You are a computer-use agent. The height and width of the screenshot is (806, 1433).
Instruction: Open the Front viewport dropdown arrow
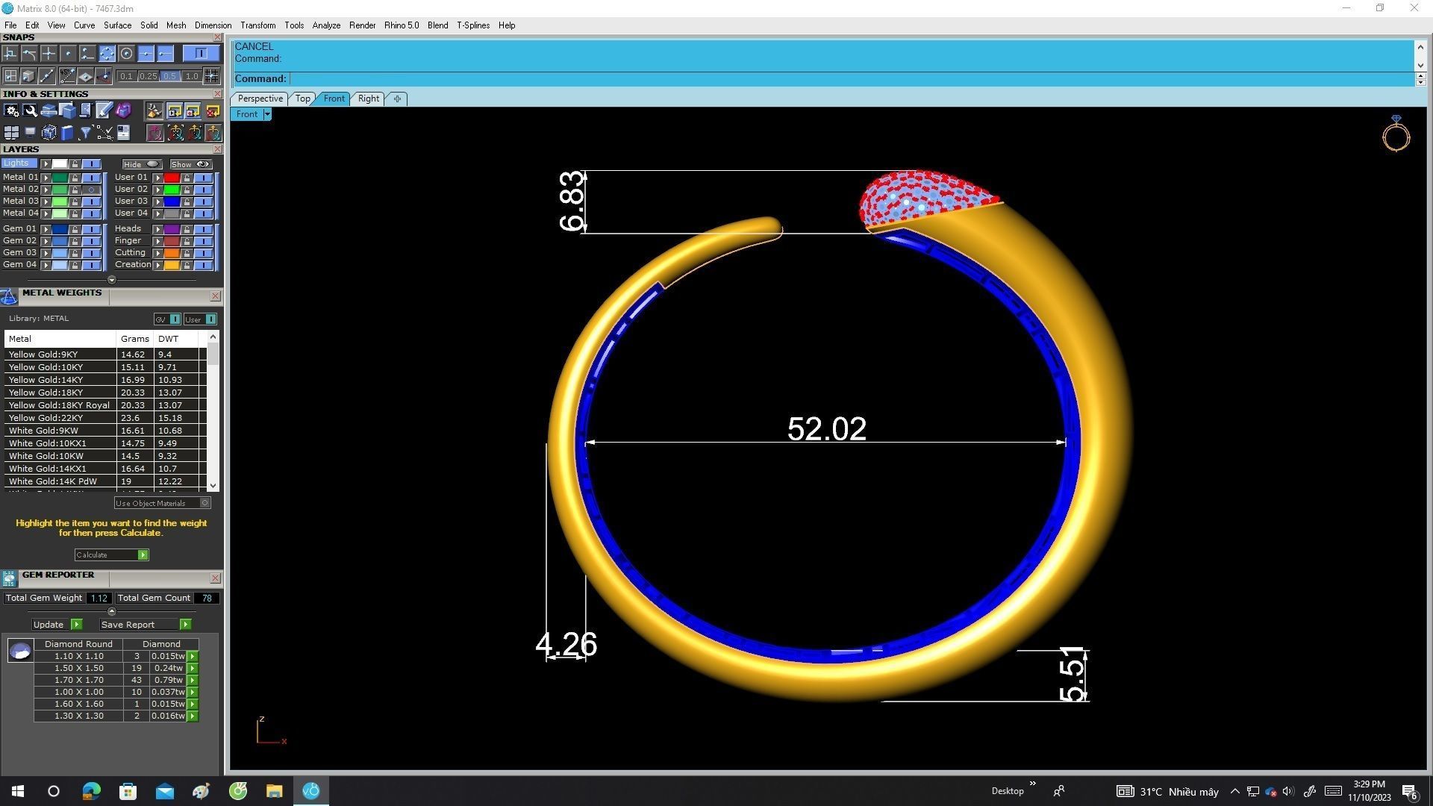[267, 114]
